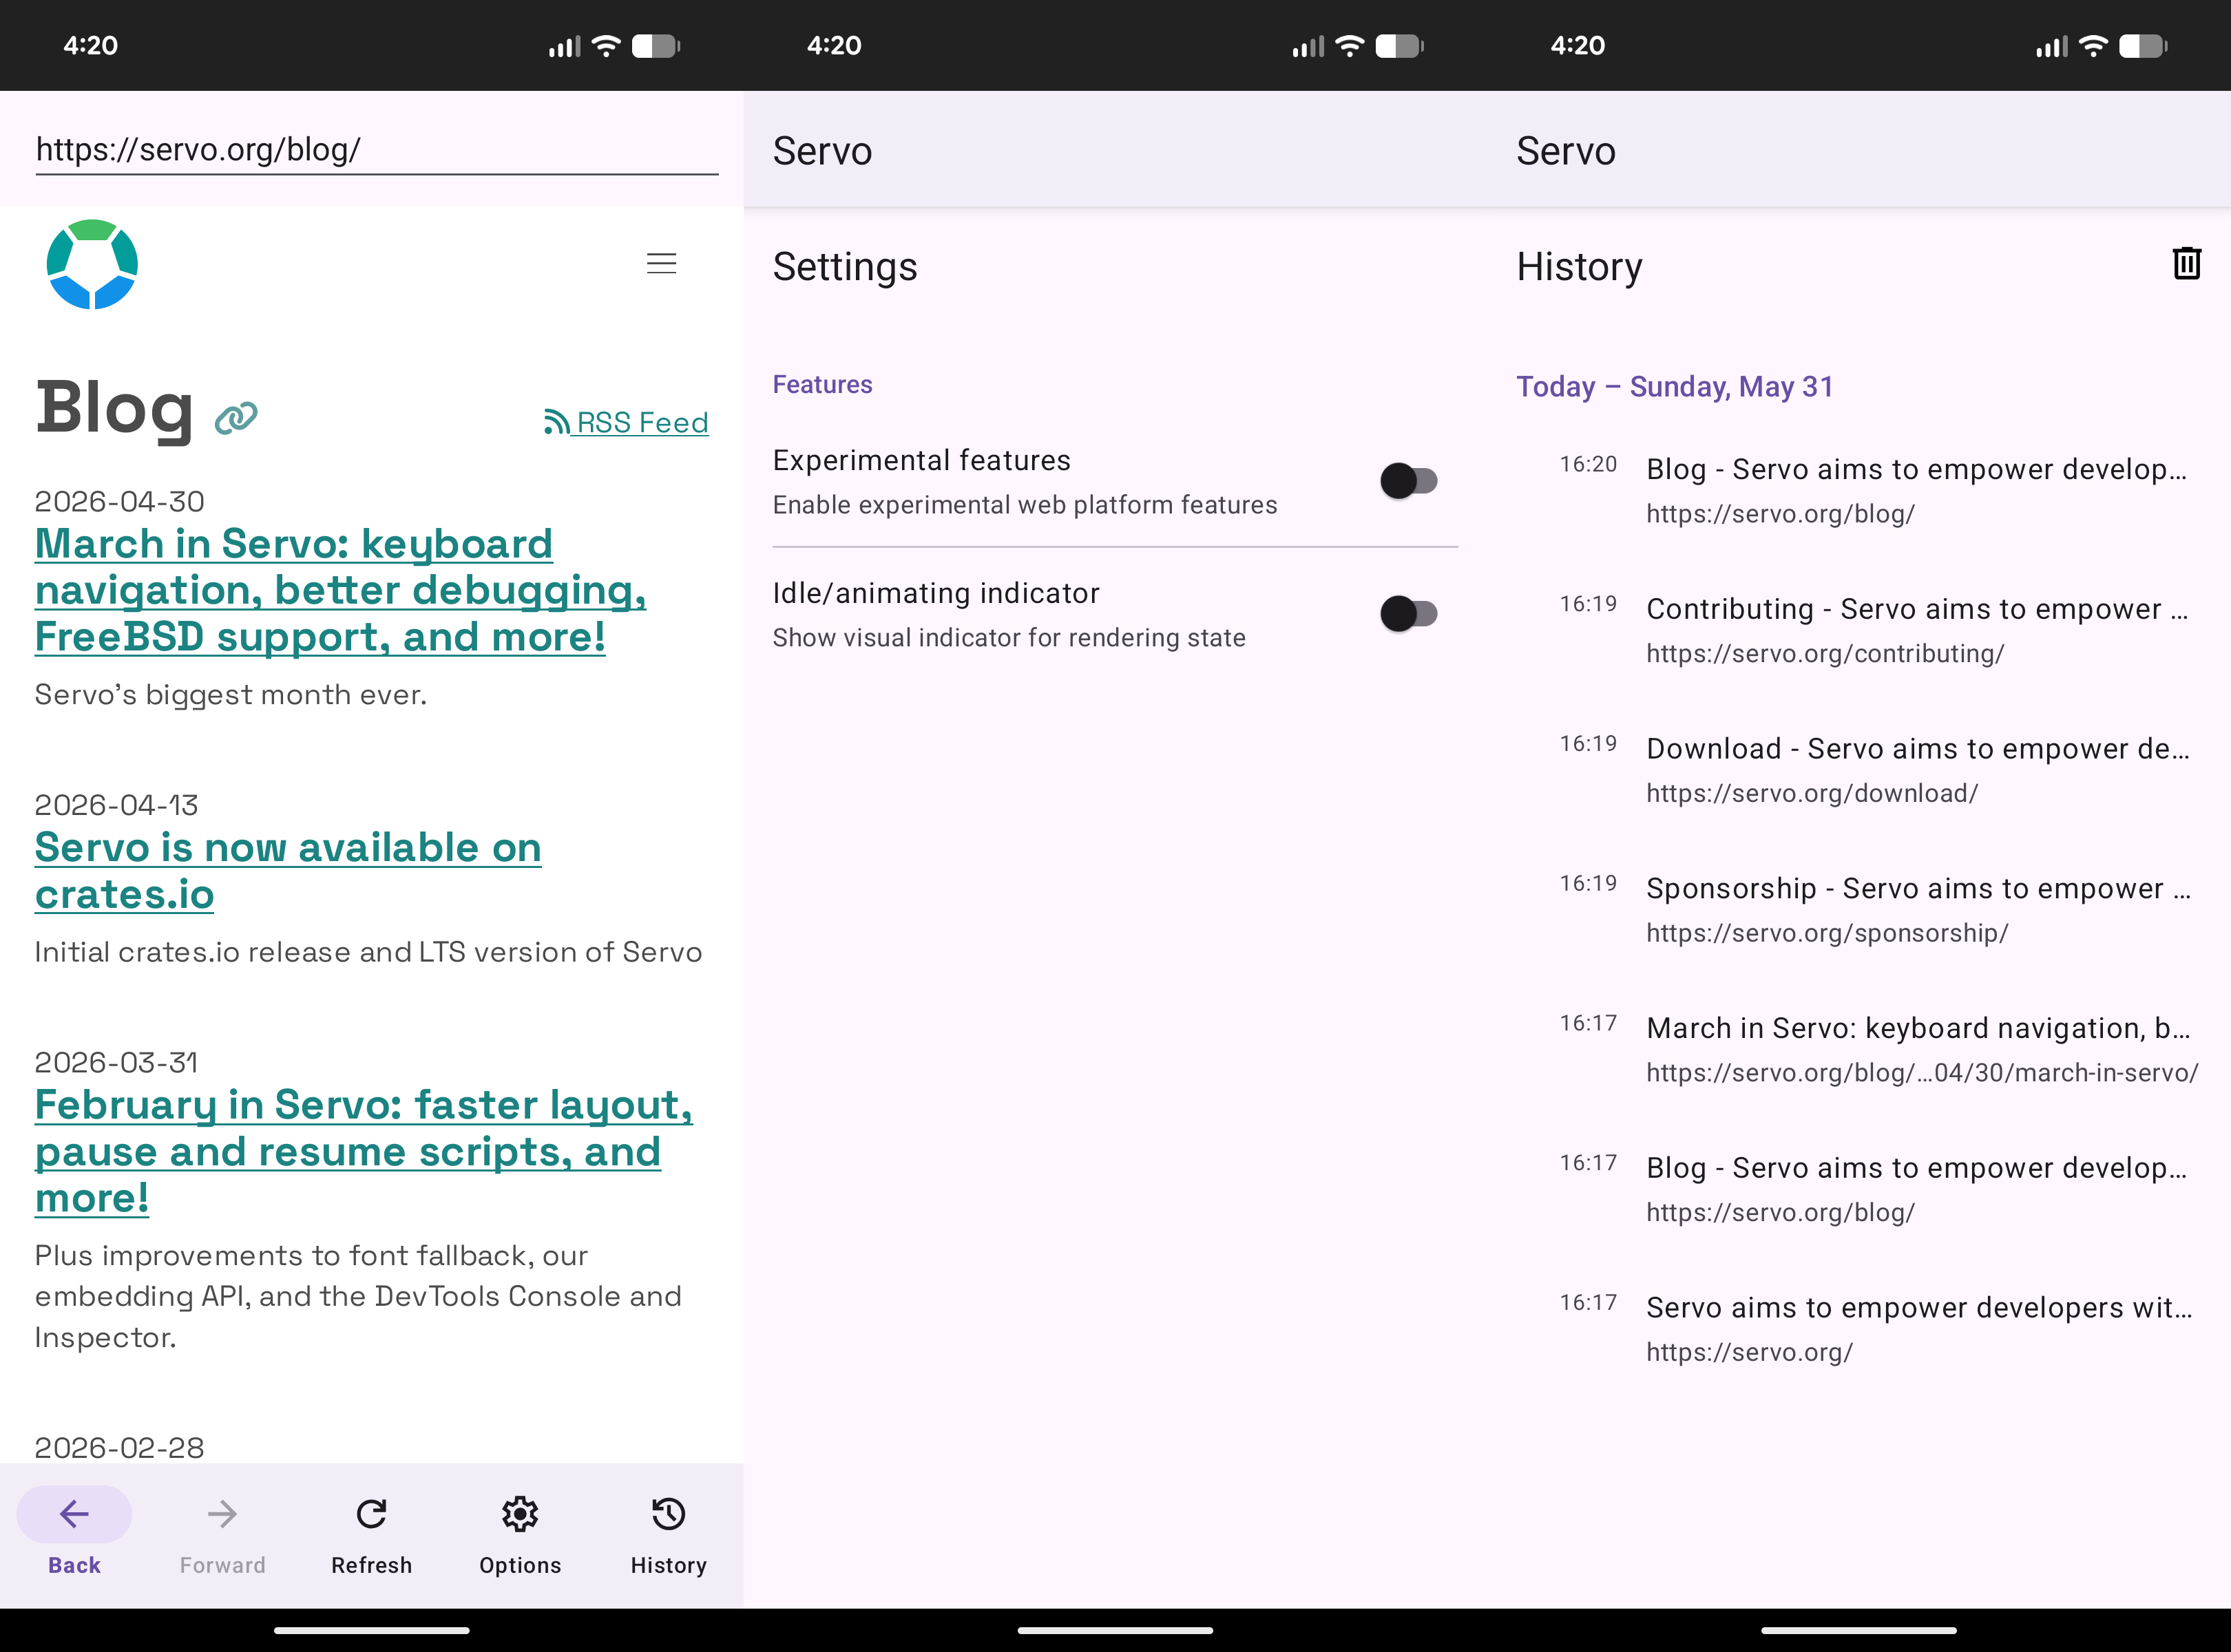
Task: Tap the Wi-Fi status icon on blog screen
Action: (606, 46)
